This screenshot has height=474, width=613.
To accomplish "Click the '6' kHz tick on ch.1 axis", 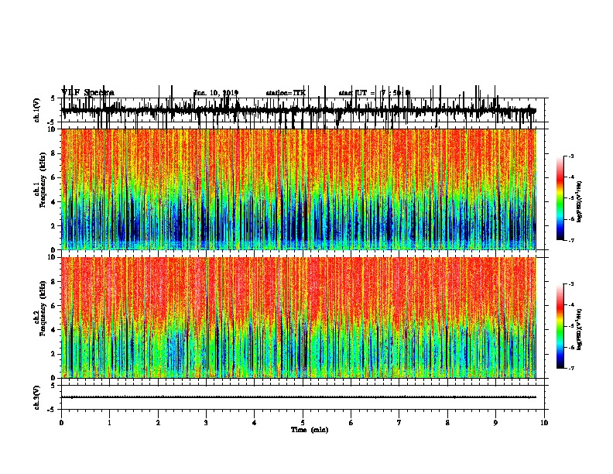I will point(53,177).
